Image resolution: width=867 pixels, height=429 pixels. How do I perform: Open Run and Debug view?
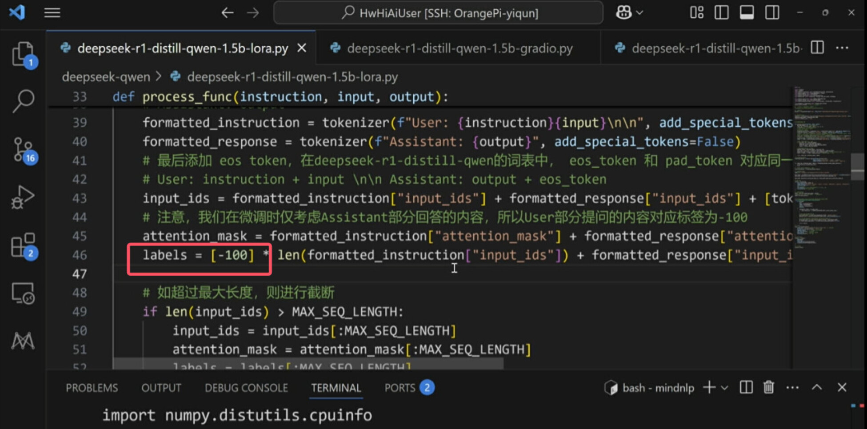pyautogui.click(x=23, y=197)
